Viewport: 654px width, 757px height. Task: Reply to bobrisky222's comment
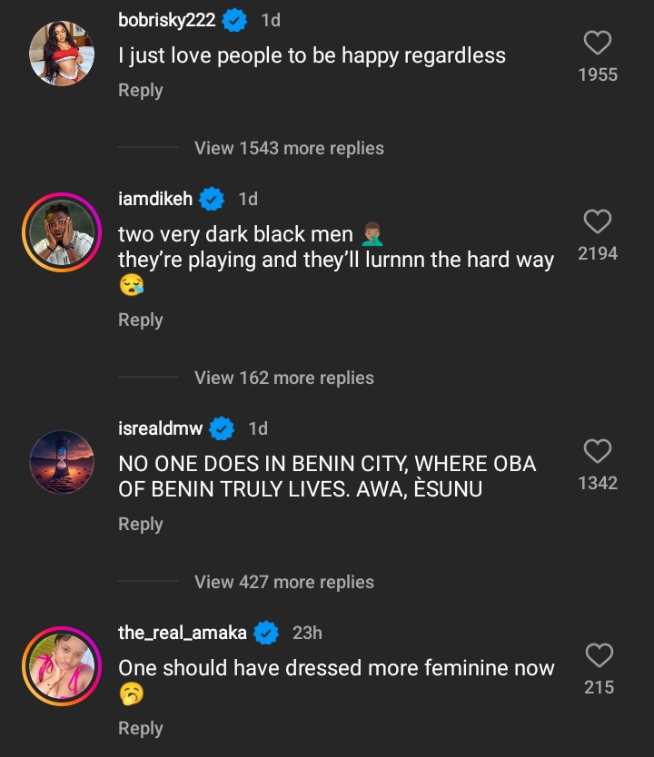click(x=140, y=91)
